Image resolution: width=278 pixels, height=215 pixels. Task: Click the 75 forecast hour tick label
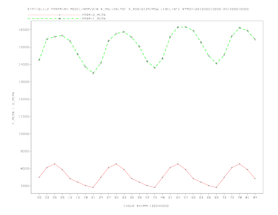click(232, 197)
